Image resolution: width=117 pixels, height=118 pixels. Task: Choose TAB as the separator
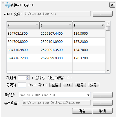coord(68,85)
